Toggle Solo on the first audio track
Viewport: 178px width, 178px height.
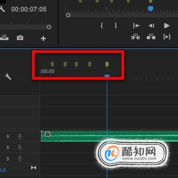[8, 136]
